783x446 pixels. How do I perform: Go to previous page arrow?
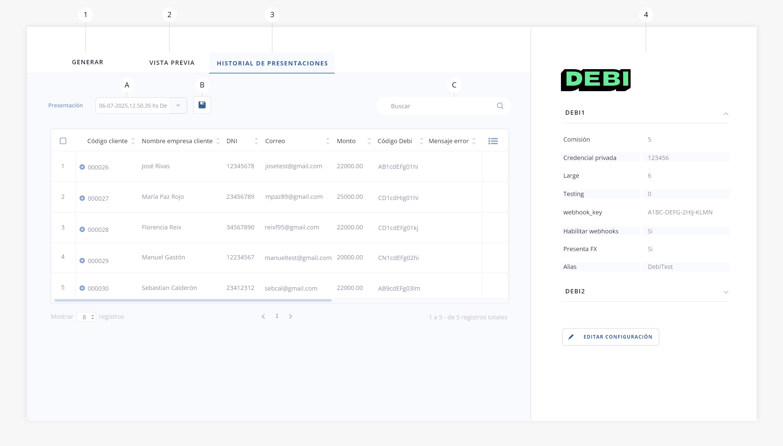coord(263,316)
